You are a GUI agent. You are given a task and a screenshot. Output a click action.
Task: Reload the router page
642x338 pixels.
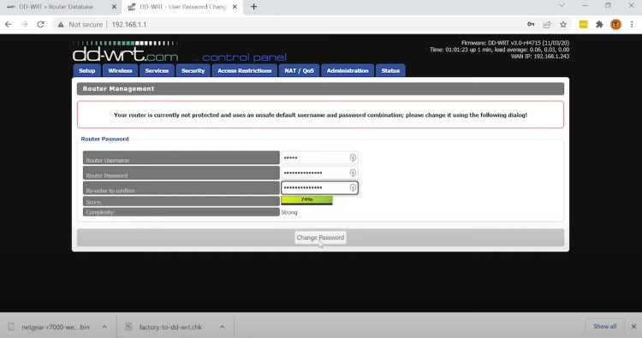(40, 25)
